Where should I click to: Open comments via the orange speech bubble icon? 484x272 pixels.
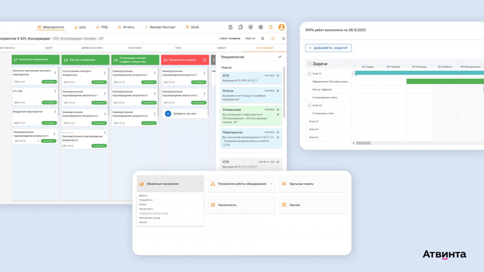[x=273, y=38]
